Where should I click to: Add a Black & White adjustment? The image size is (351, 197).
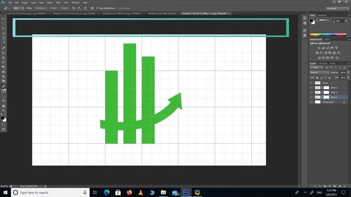pos(325,53)
